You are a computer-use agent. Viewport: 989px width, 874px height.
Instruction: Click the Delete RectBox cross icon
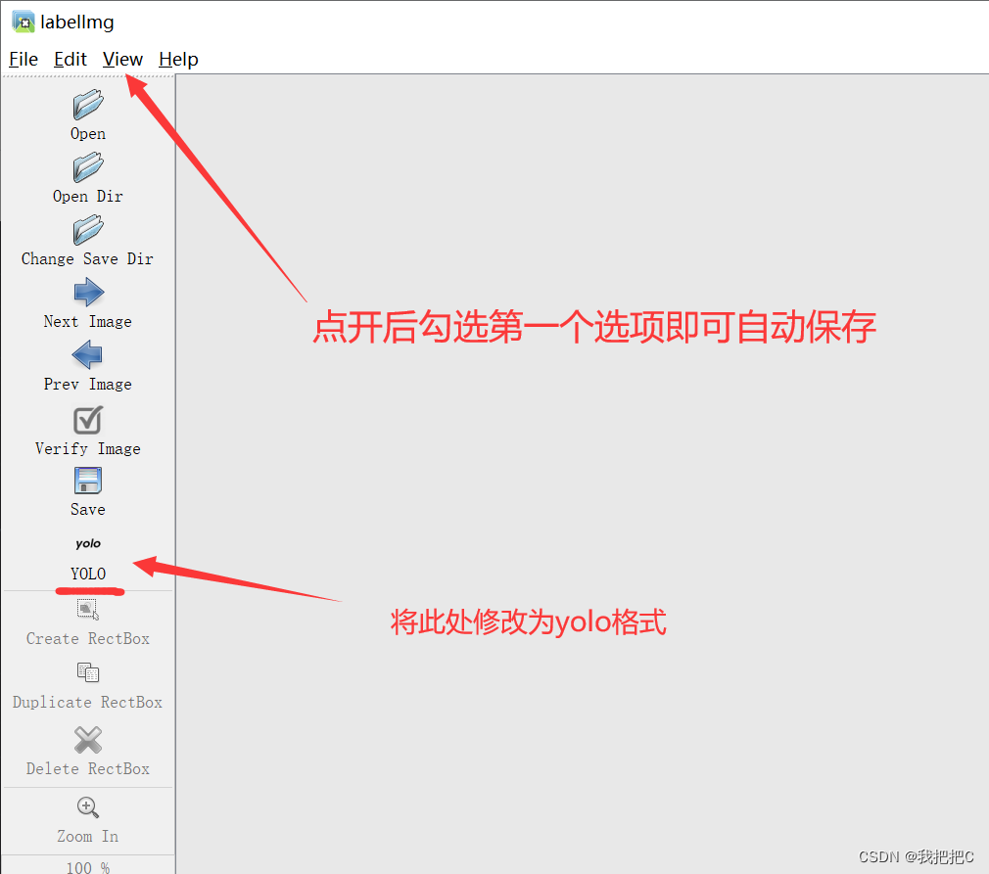coord(88,740)
